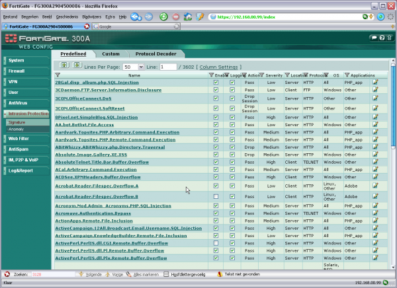Switch to the Google browser tab
Image resolution: width=397 pixels, height=288 pixels.
[136, 26]
